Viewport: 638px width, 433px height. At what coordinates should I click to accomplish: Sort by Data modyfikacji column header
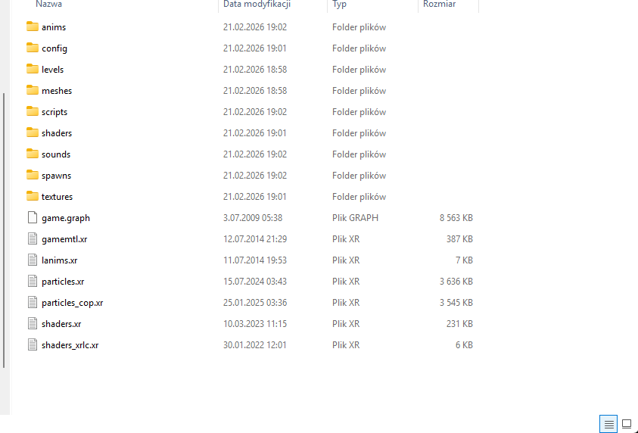(x=257, y=5)
